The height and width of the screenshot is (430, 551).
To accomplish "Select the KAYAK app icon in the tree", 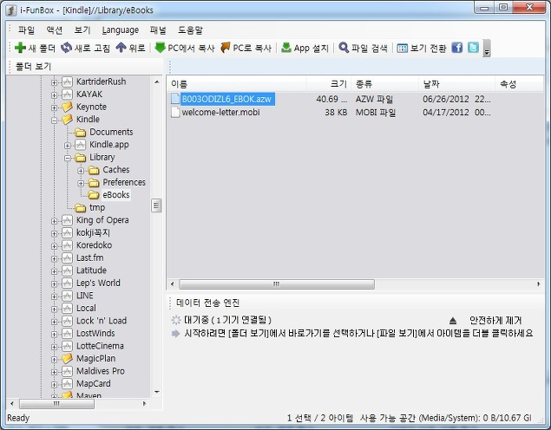I will (x=67, y=94).
